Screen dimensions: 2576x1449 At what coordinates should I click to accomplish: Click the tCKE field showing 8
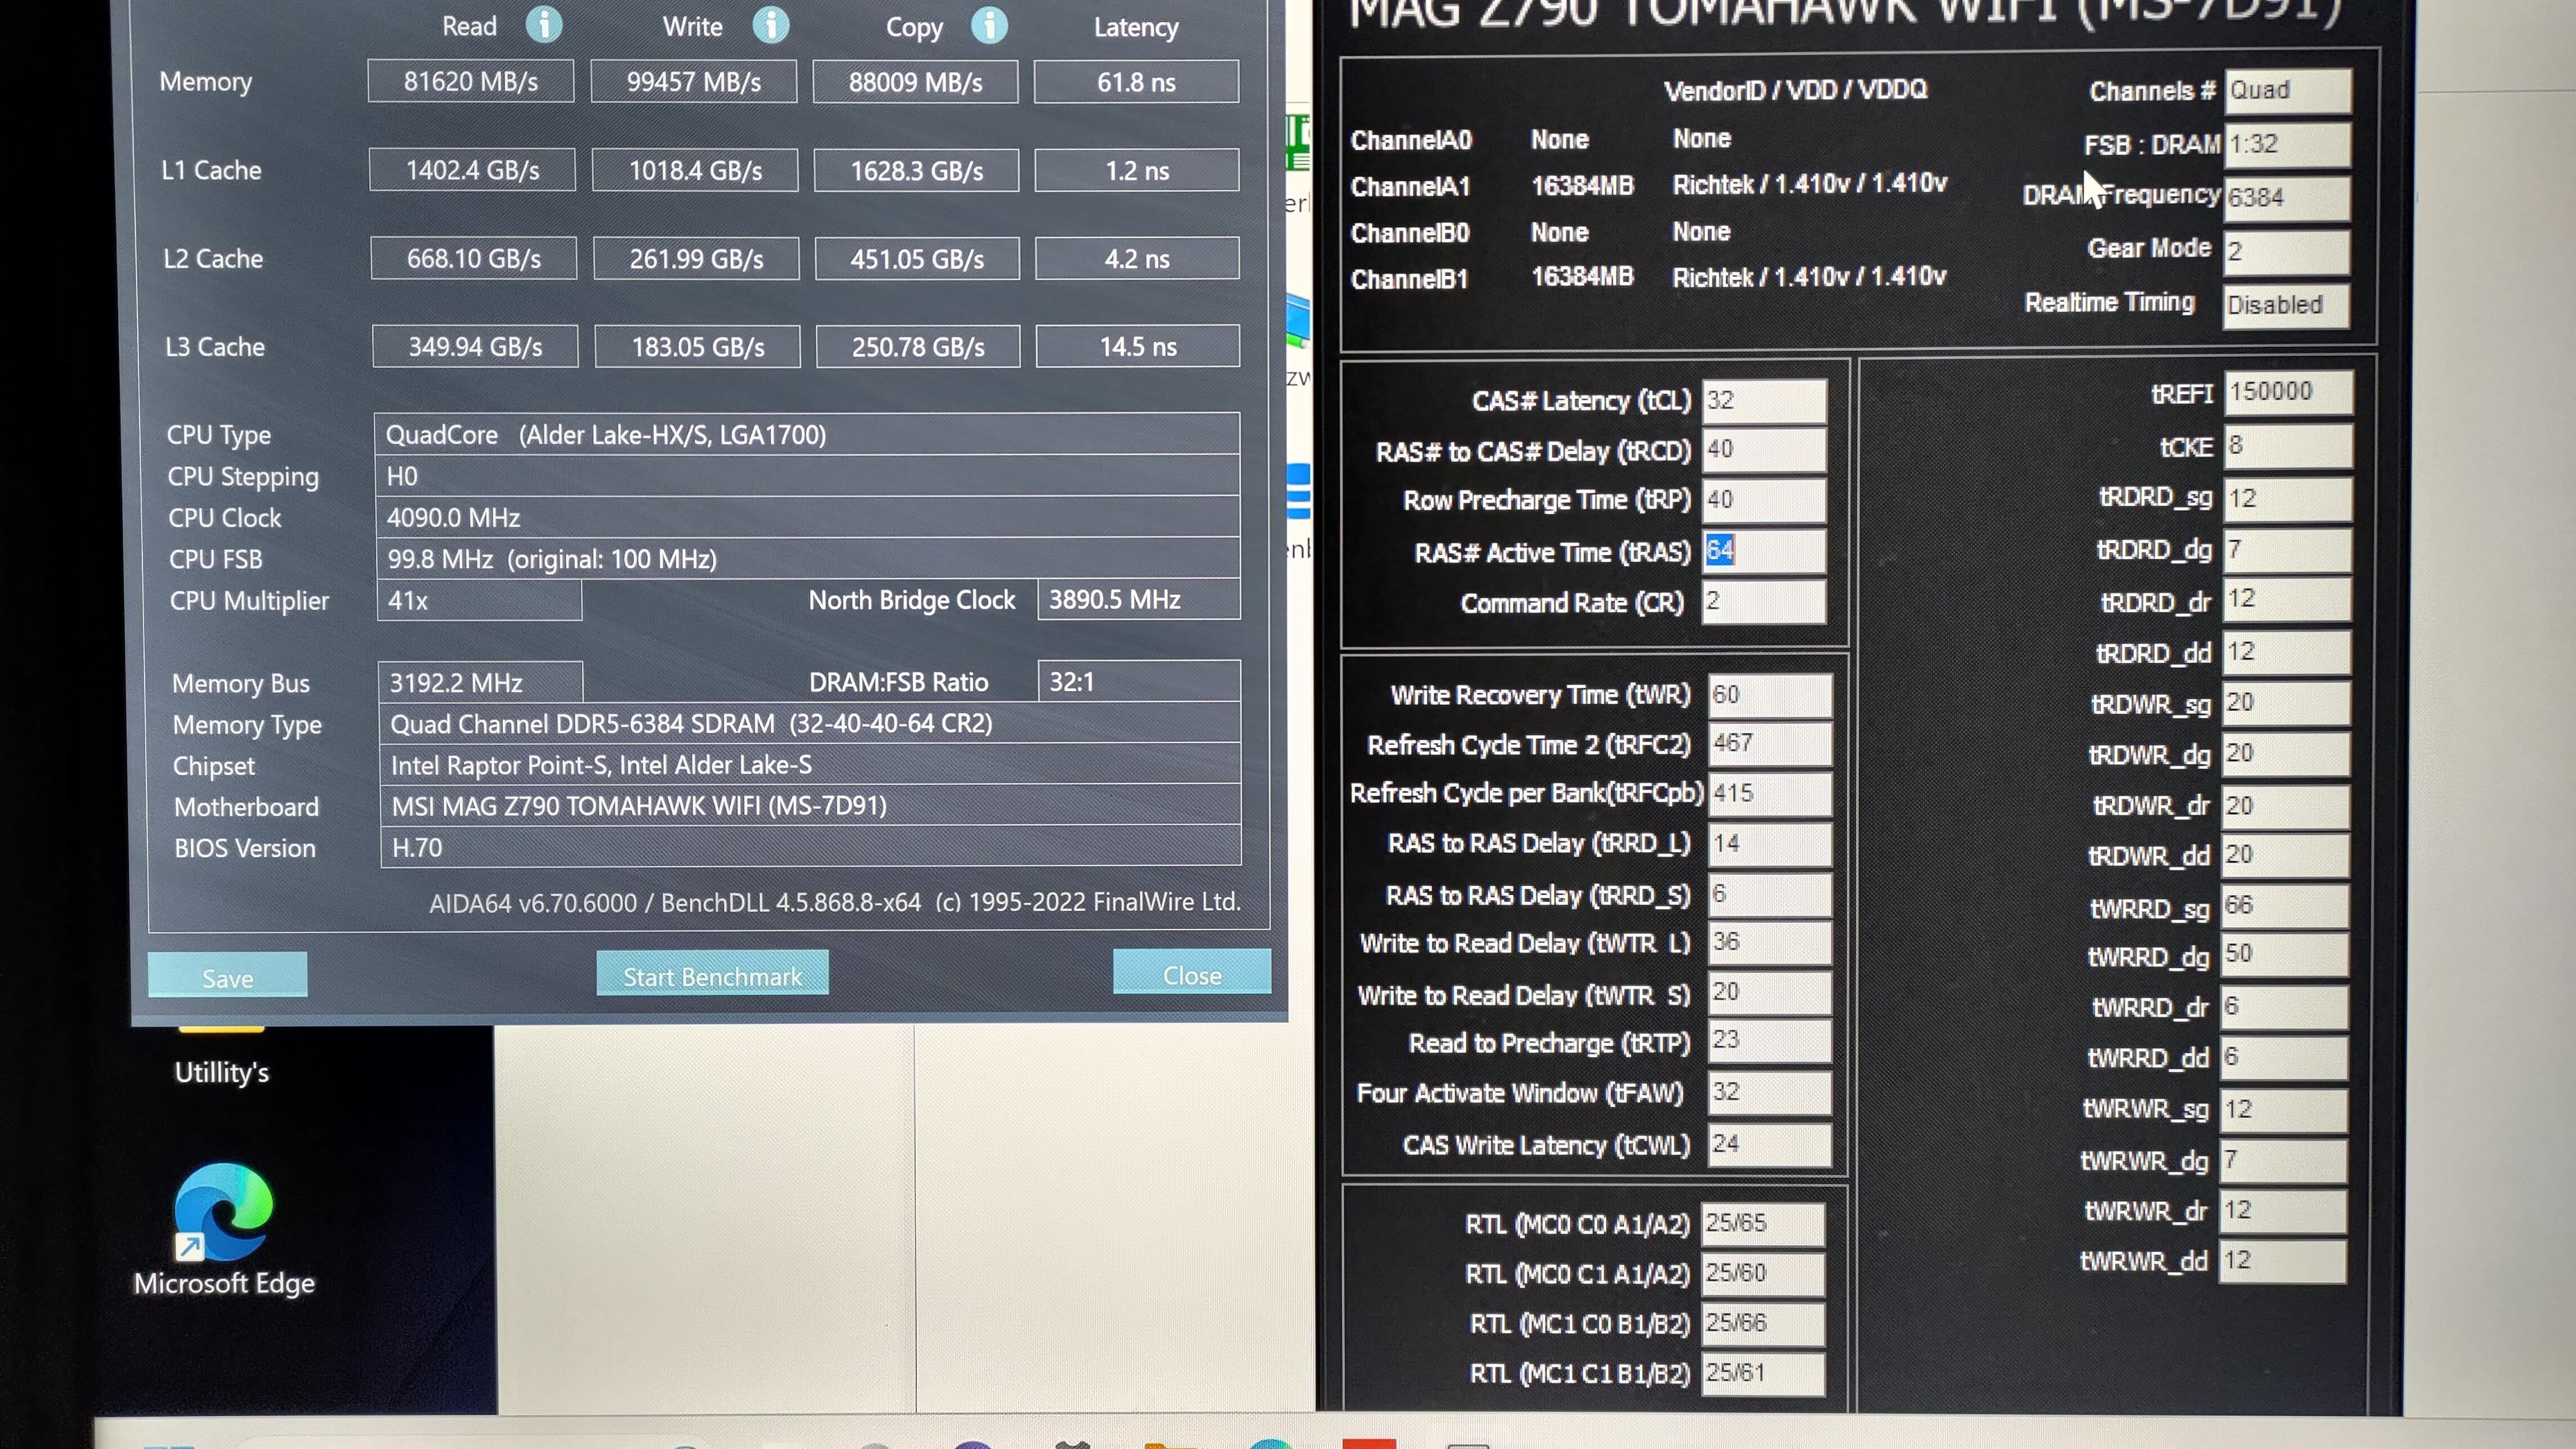pos(2288,446)
